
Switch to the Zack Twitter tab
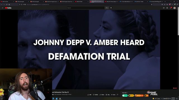126,2
